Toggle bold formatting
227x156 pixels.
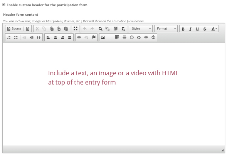pos(183,29)
